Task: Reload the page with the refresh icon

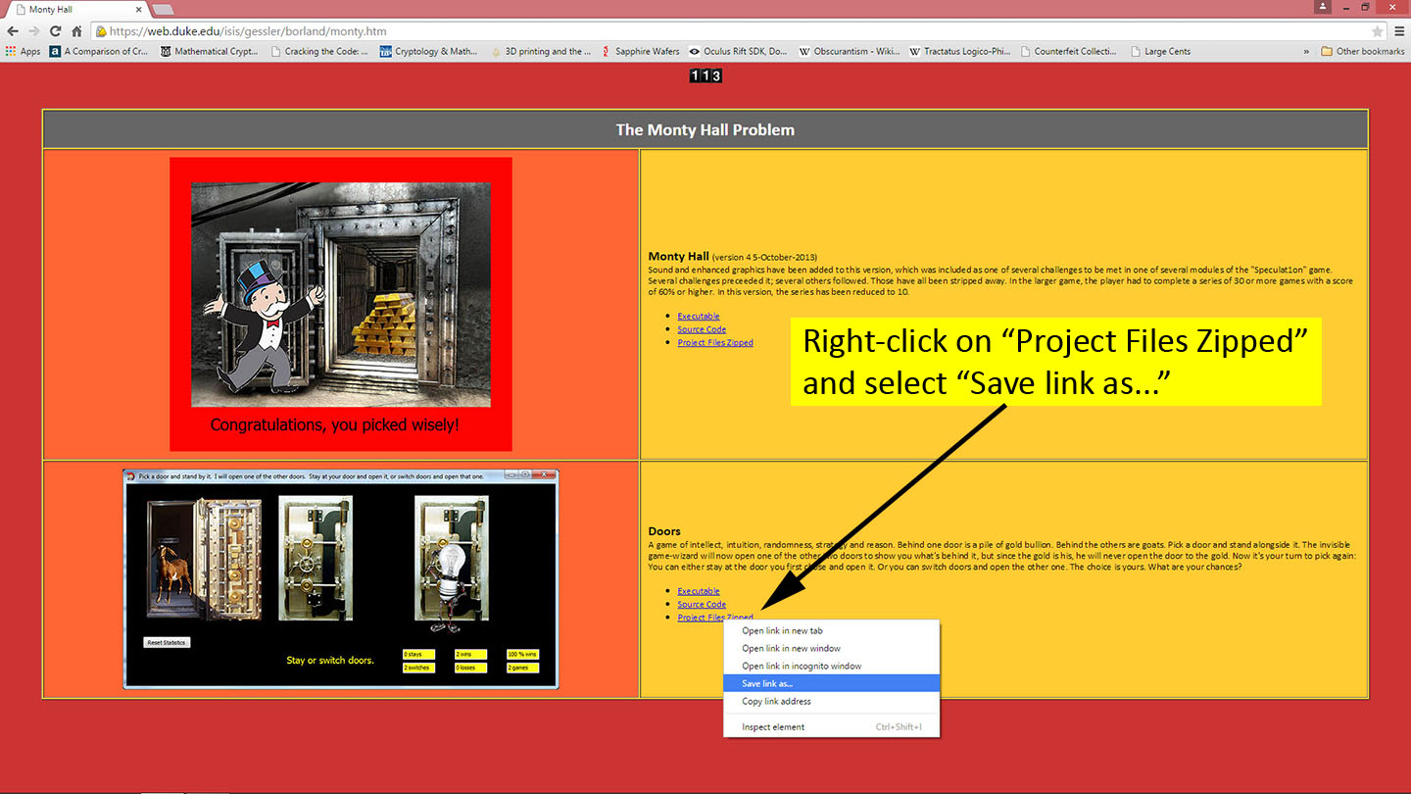Action: pos(55,31)
